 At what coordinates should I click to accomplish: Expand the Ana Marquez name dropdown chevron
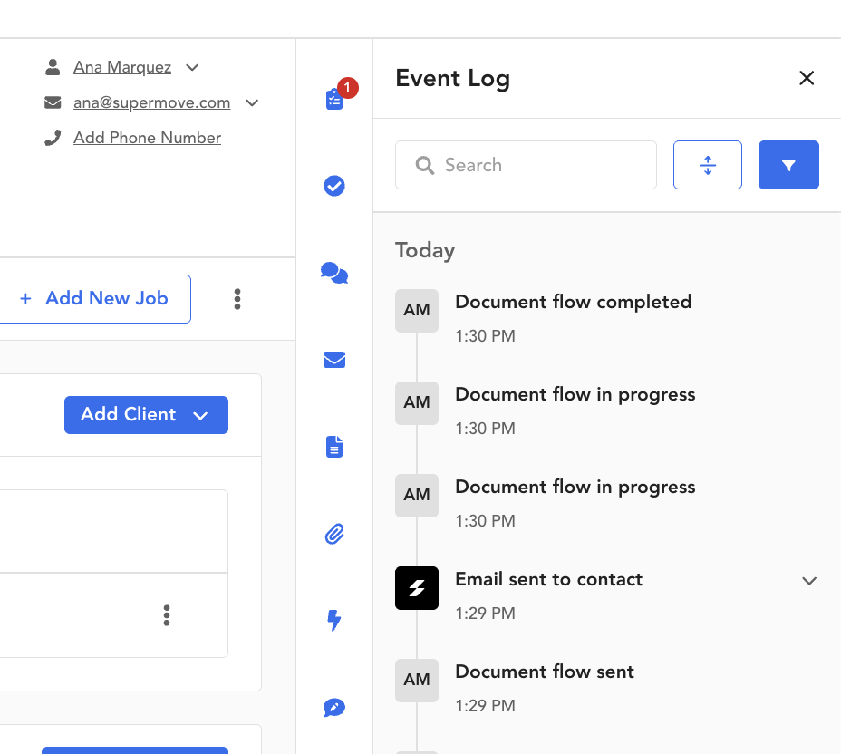192,68
